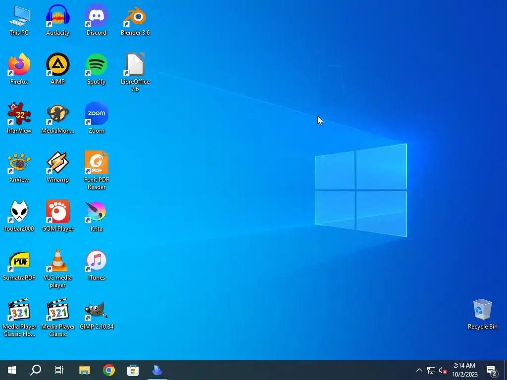
Task: Select the SumatraPDF shortcut
Action: 19,265
